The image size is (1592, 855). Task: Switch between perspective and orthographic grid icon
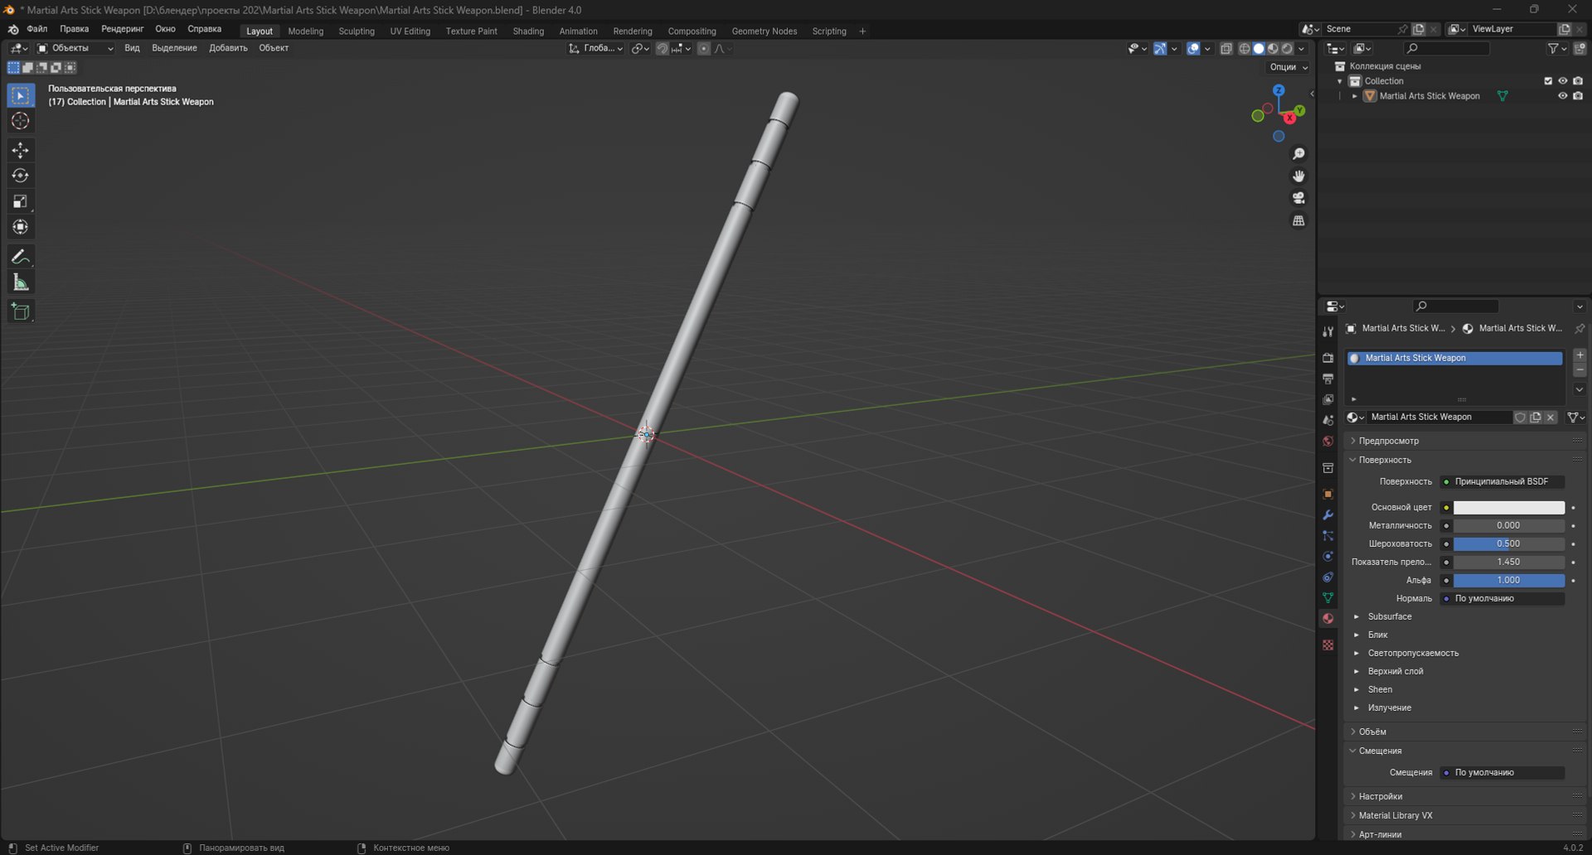click(x=1298, y=220)
